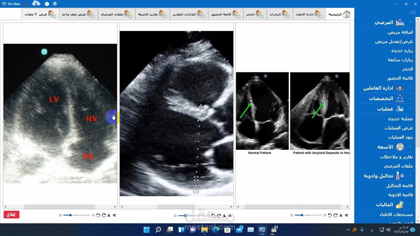
Task: Switch to الزيارات tab
Action: [x=280, y=14]
